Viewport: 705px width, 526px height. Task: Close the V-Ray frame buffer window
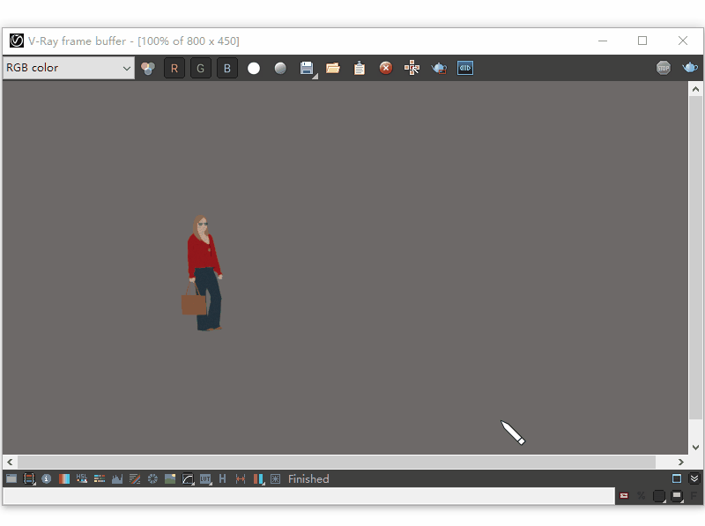(x=683, y=41)
